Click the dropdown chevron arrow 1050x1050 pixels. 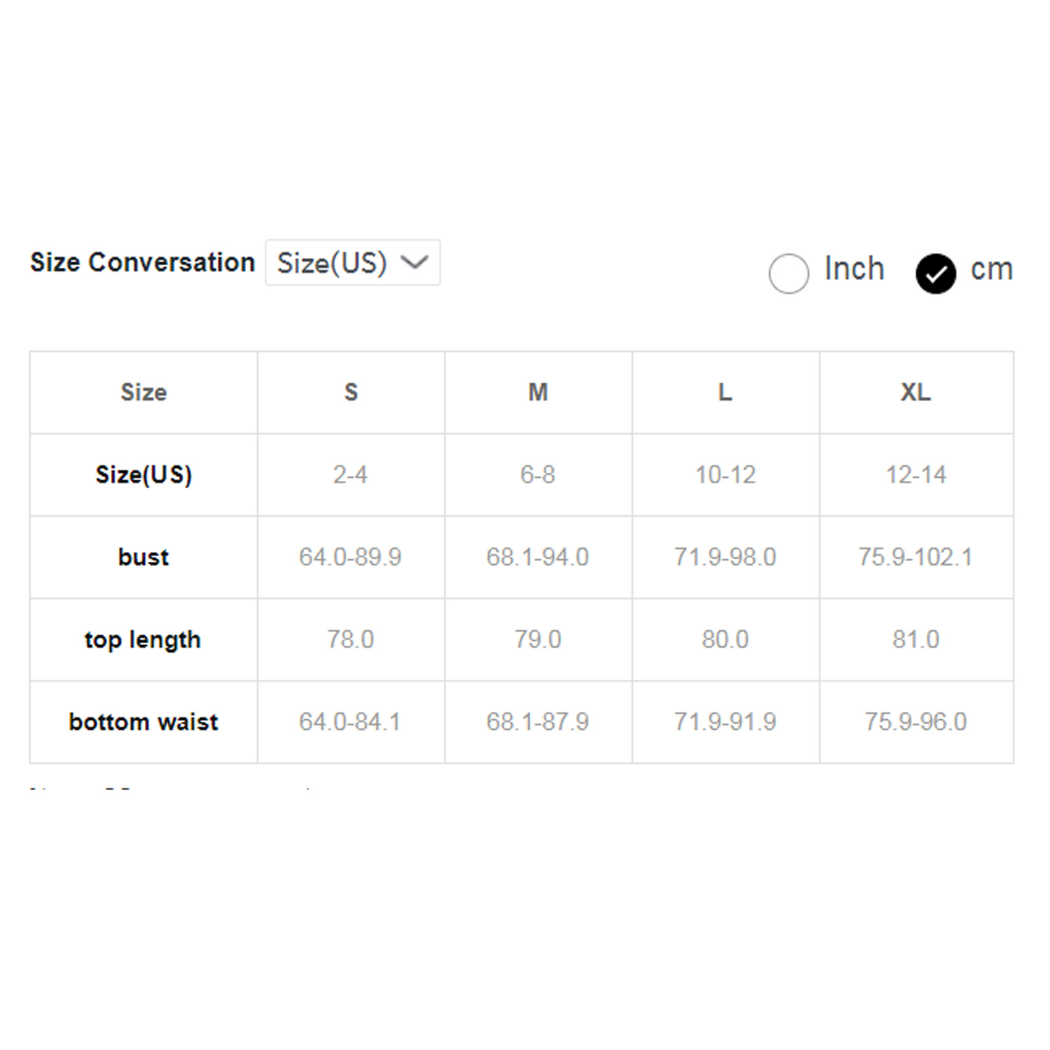click(x=415, y=263)
